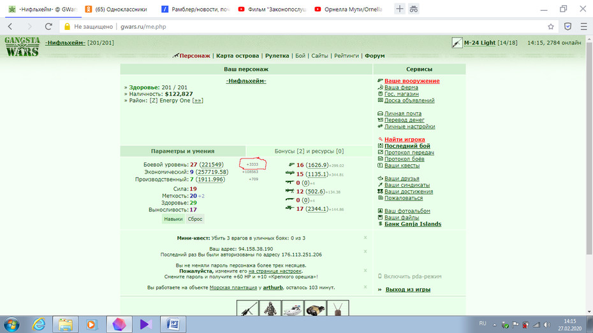This screenshot has width=593, height=333.
Task: Open Карта острова menu item
Action: (x=237, y=55)
